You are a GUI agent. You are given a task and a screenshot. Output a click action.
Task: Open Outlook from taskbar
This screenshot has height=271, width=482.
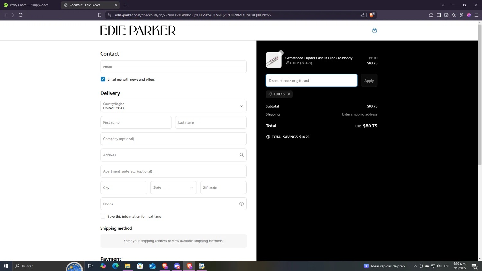152,266
